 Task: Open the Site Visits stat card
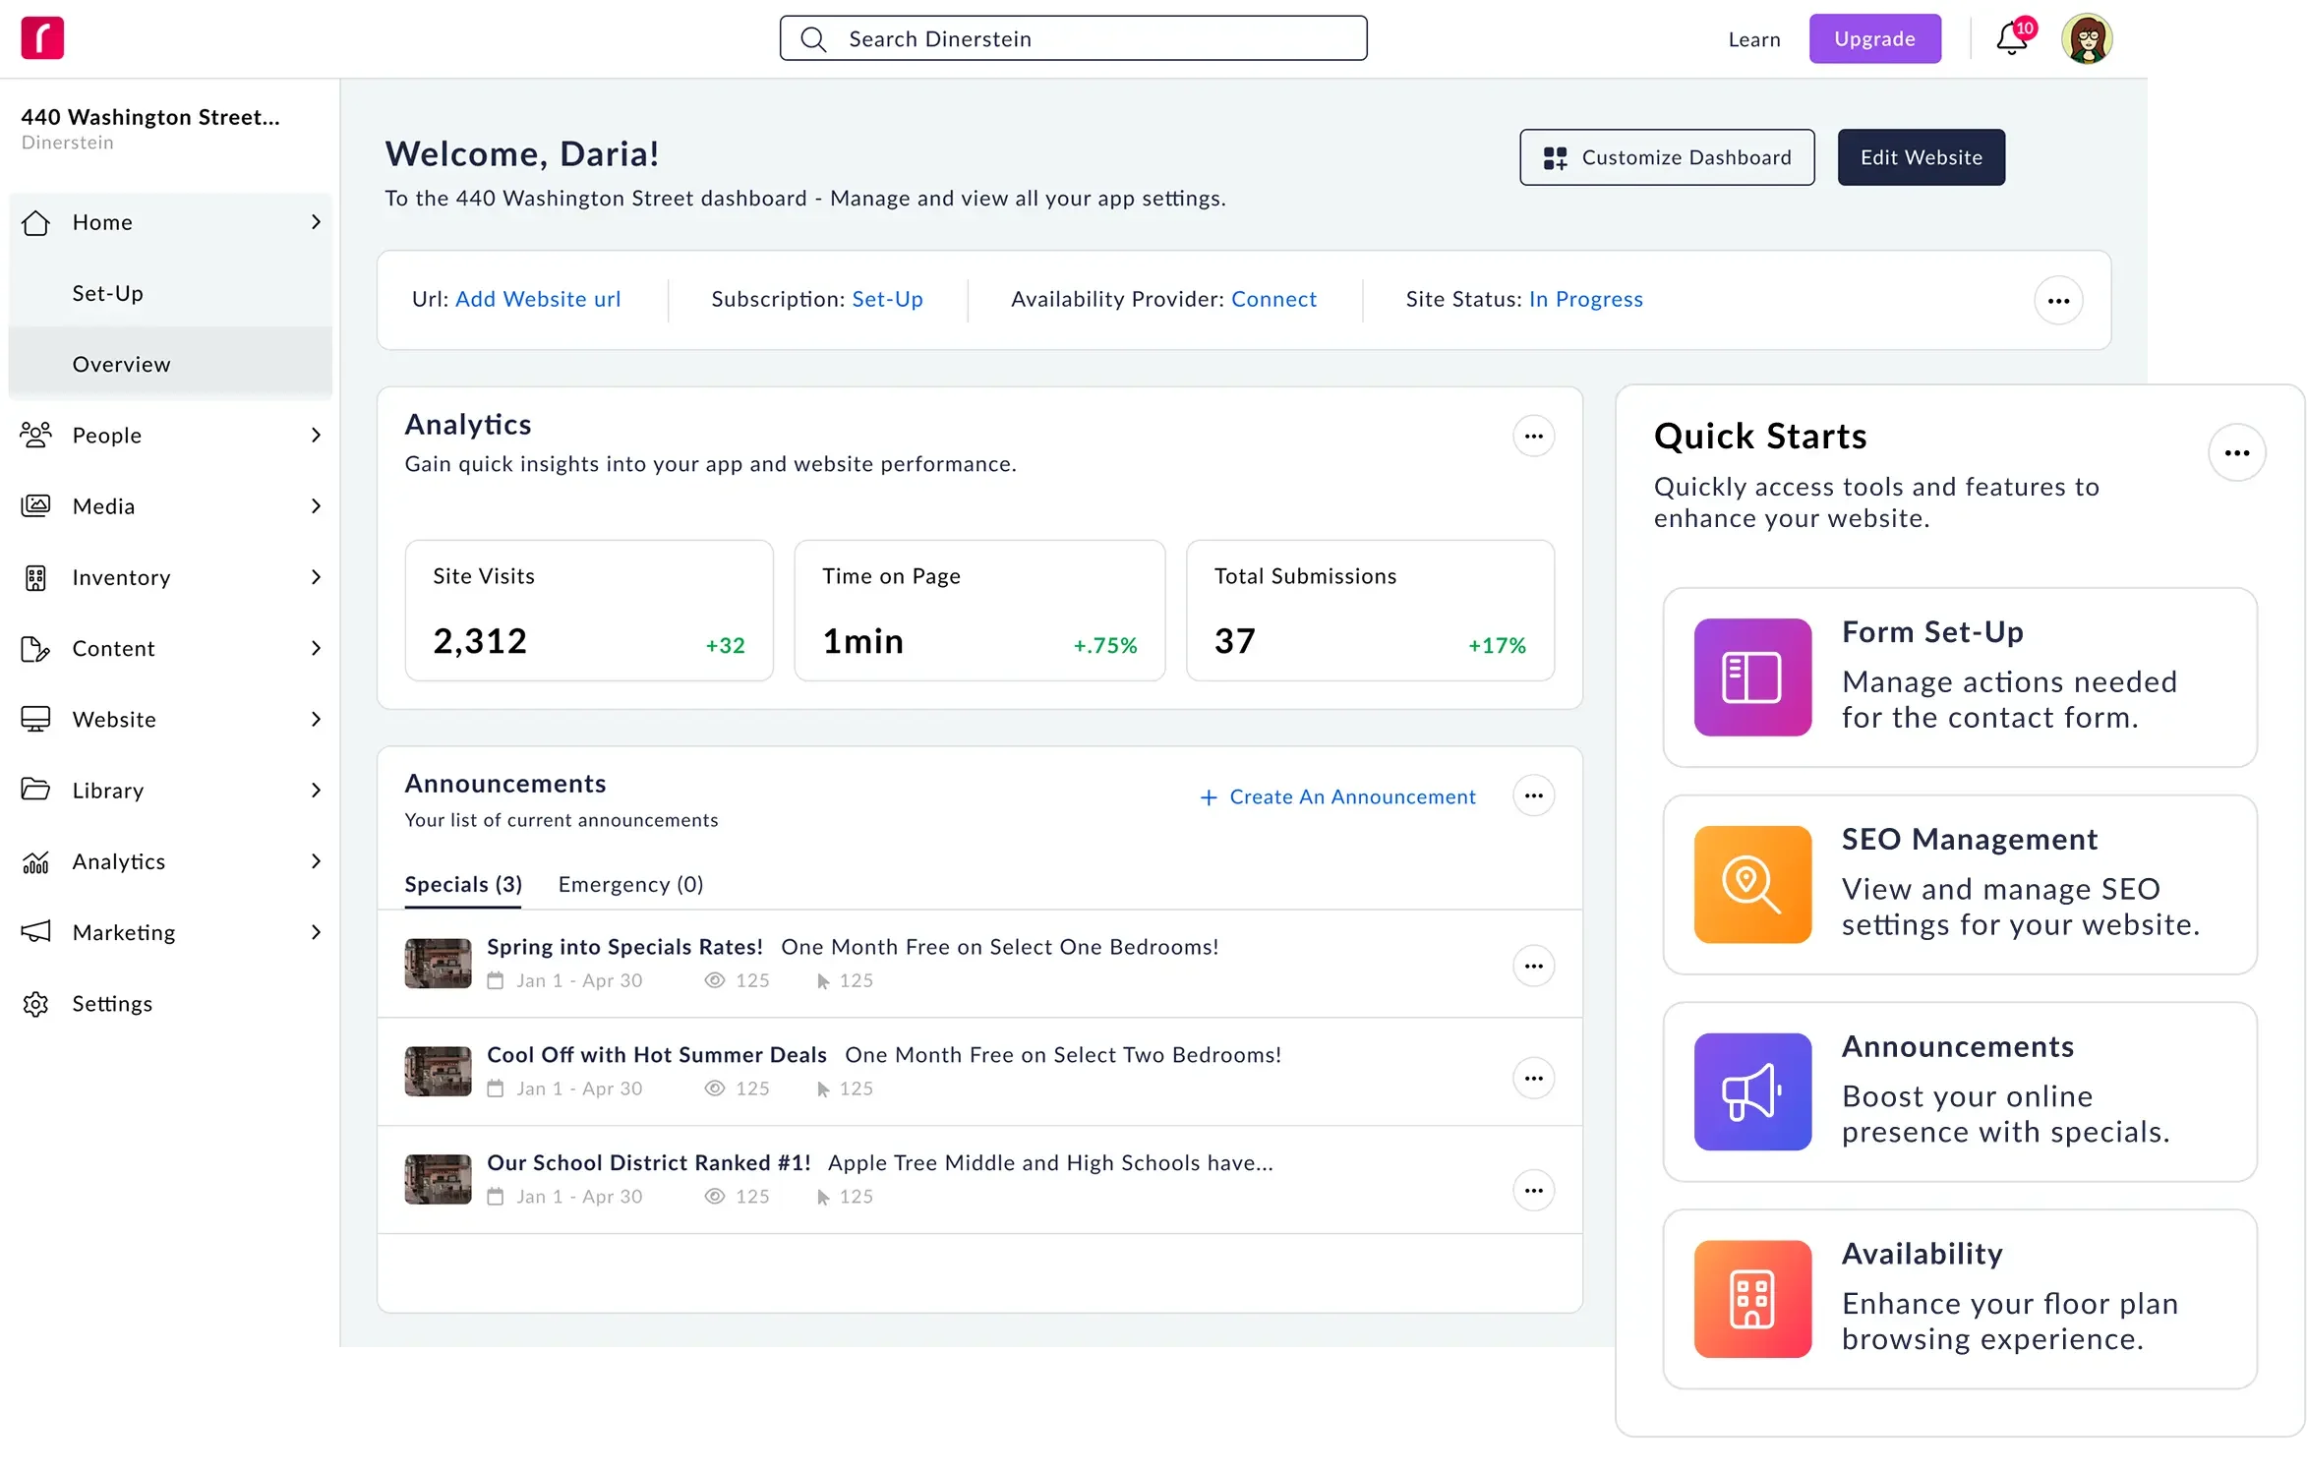point(589,611)
